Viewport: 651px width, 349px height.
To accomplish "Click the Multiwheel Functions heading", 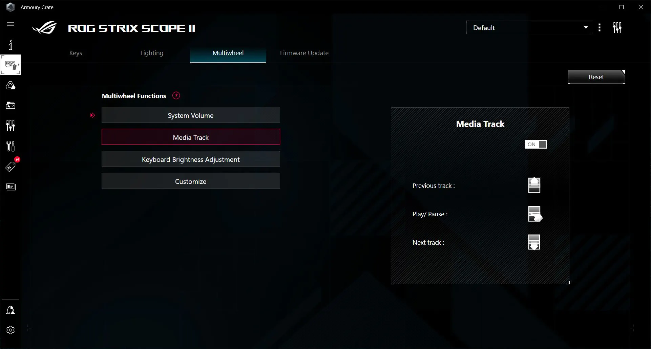I will coord(134,96).
